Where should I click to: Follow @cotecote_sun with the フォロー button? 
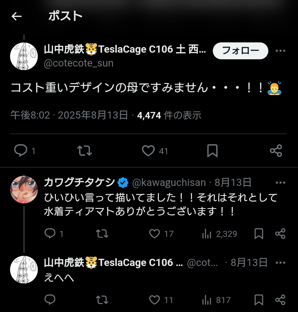coord(240,51)
